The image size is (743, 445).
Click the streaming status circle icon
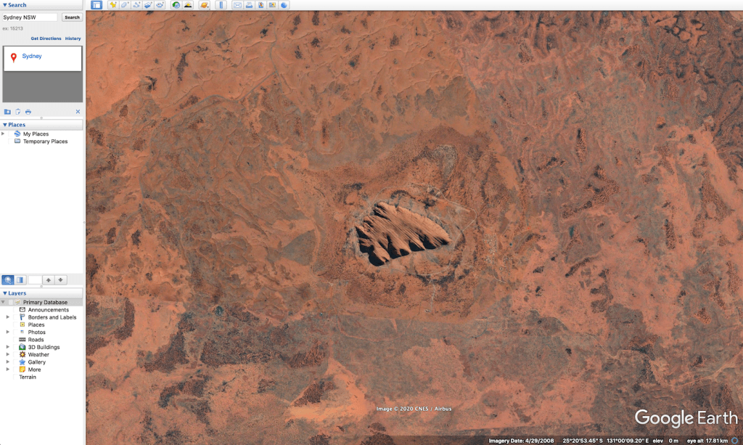[735, 441]
